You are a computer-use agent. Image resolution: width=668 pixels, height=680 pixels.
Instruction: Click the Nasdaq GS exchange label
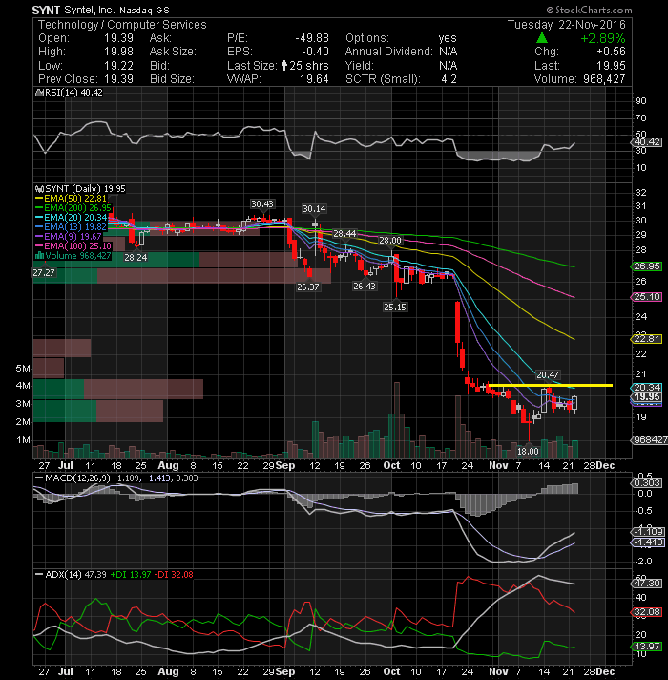145,10
